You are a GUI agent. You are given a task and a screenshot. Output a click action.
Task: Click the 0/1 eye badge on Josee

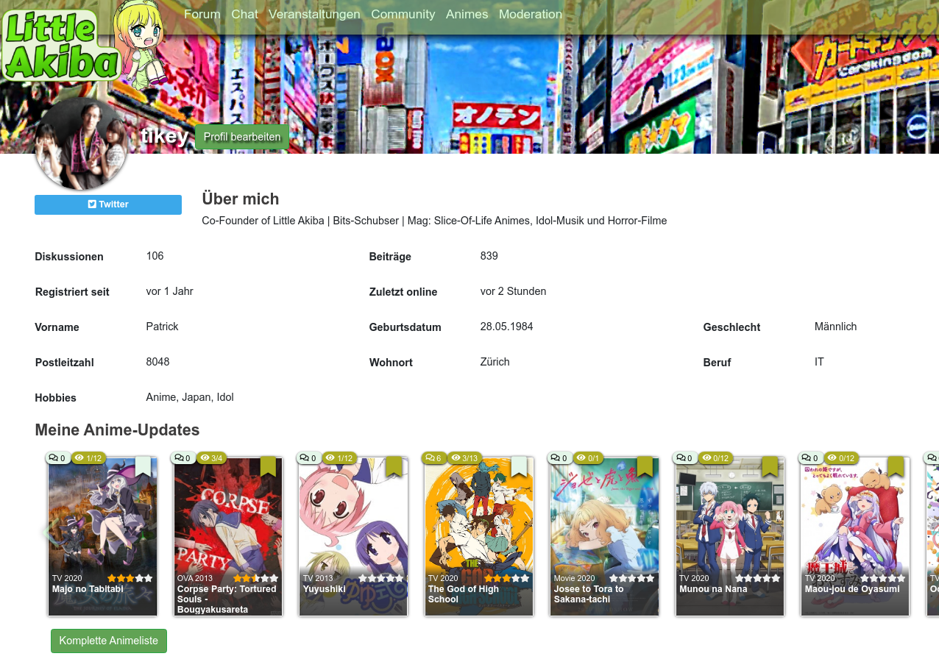coord(588,458)
